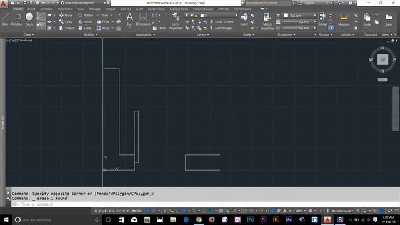Switch to the Annotate ribbon tab
The image size is (400, 225).
46,9
